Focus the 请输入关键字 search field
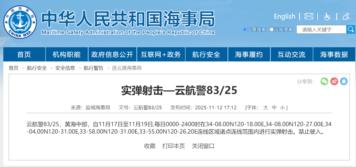This screenshot has width=356, height=167. click(321, 29)
